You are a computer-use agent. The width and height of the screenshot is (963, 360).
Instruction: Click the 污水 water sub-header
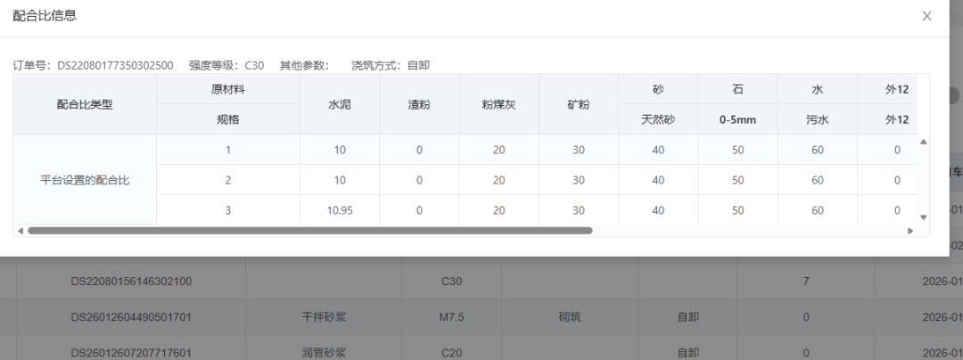tap(817, 119)
